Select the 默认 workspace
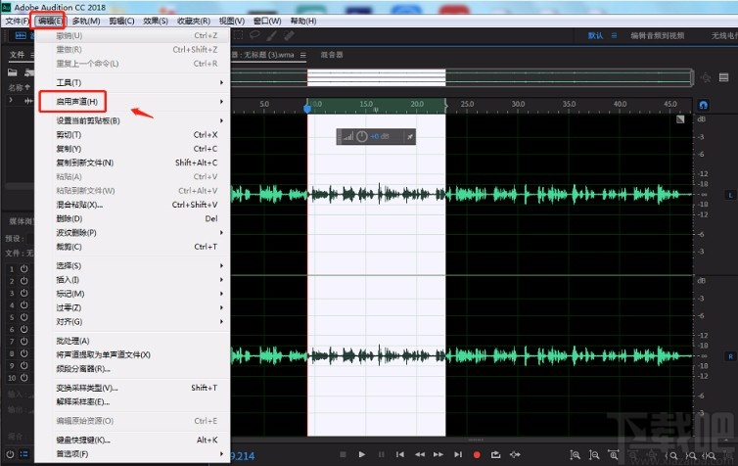The image size is (738, 466). tap(595, 36)
